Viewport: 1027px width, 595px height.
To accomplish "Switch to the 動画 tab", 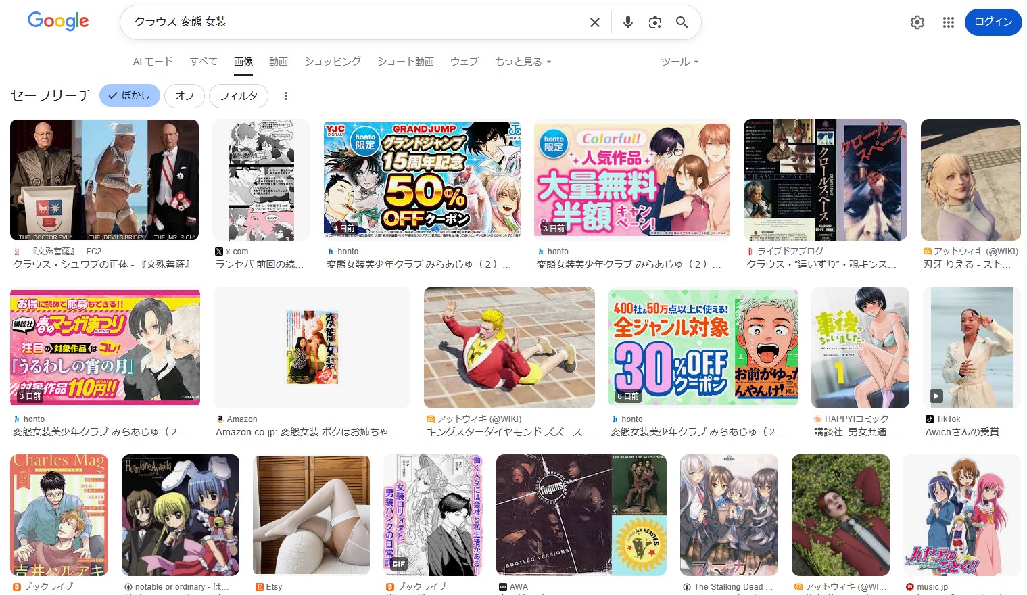I will pyautogui.click(x=278, y=62).
